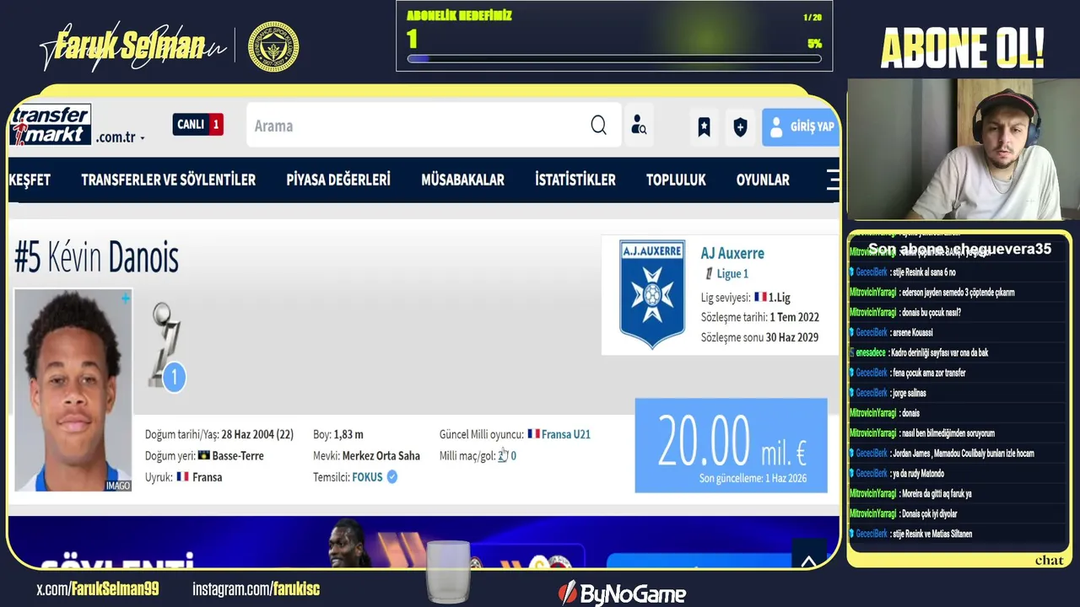
Task: Click contract end date '30 Haz 2029'
Action: pyautogui.click(x=792, y=337)
